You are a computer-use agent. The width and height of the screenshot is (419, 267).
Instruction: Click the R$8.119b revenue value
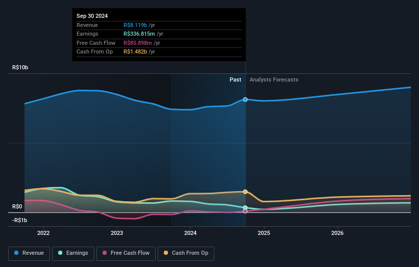click(135, 25)
